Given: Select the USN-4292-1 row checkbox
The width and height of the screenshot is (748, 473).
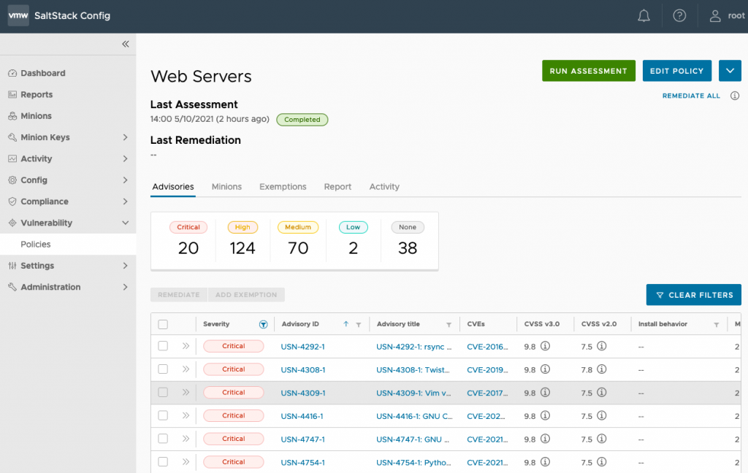Looking at the screenshot, I should pyautogui.click(x=163, y=346).
